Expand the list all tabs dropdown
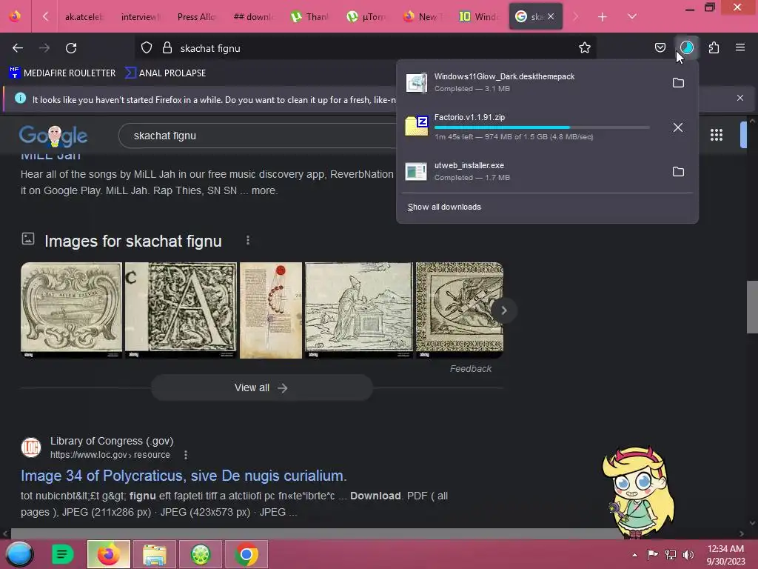Screen dimensions: 758x569 (x=632, y=16)
